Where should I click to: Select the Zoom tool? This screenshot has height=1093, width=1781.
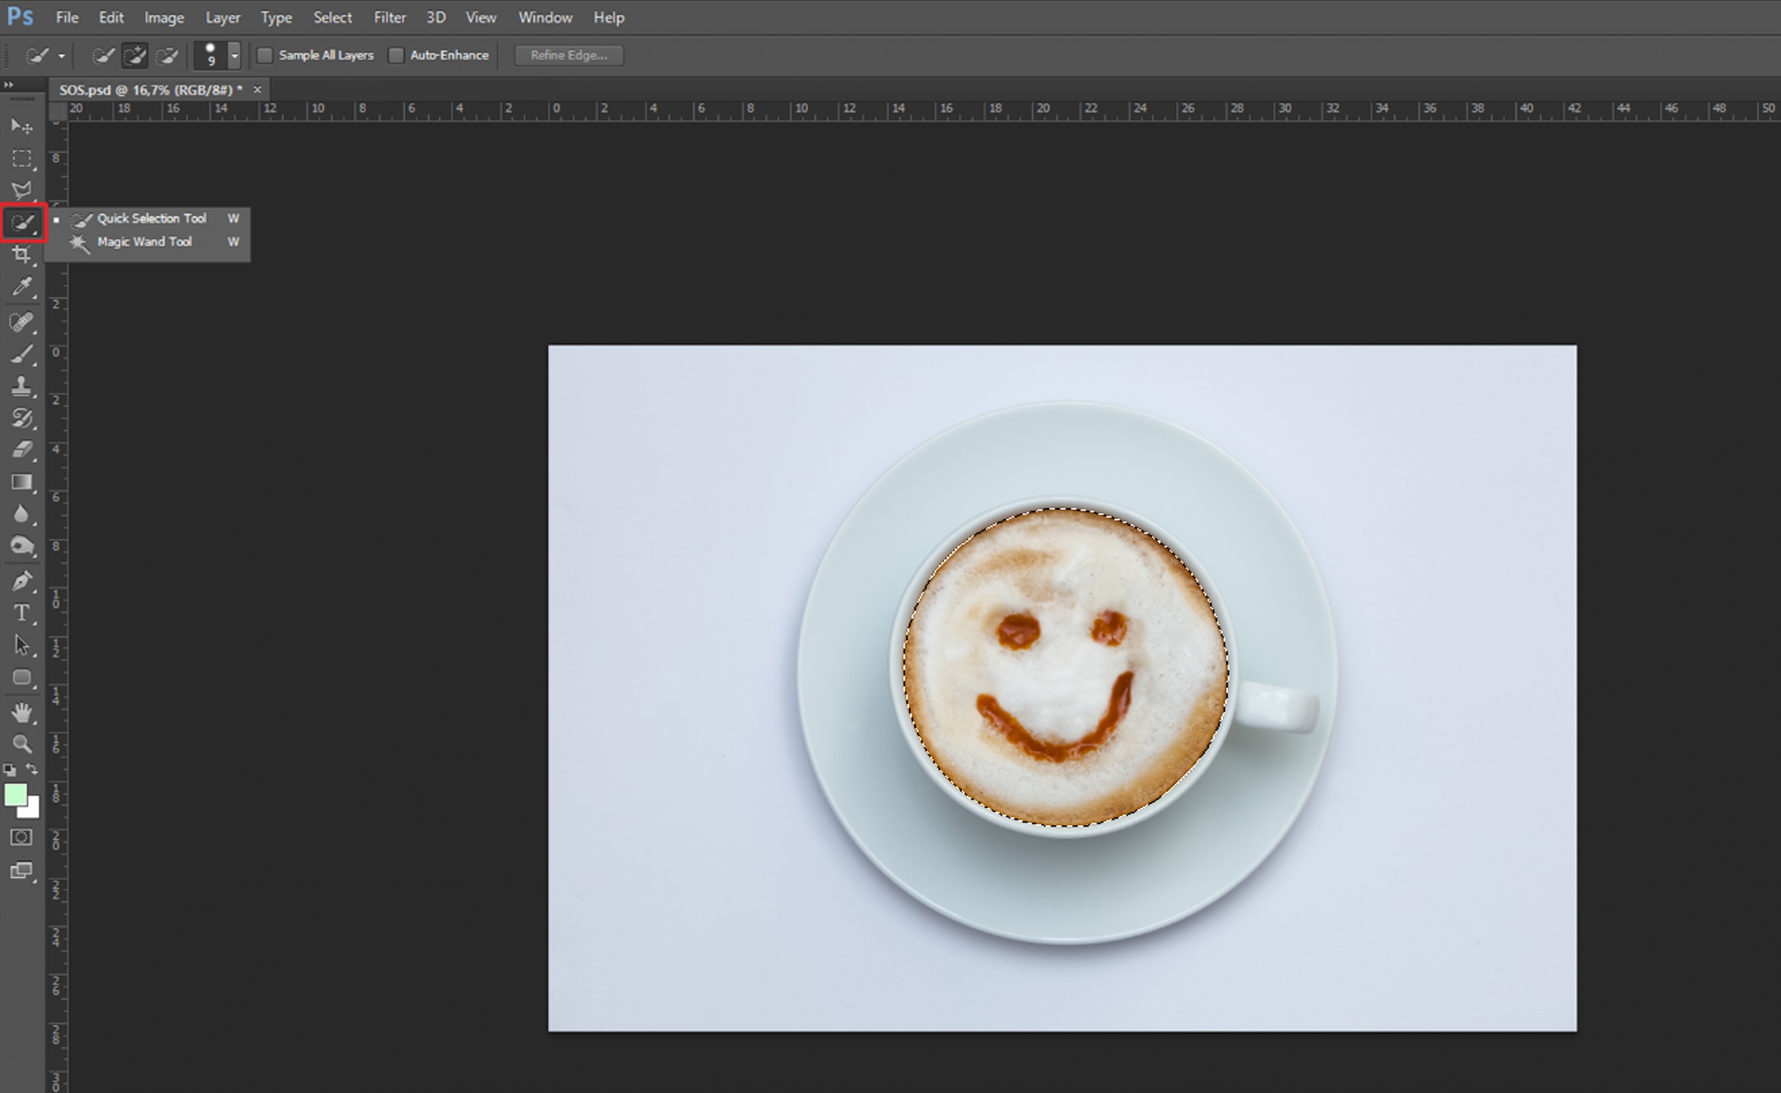point(22,744)
